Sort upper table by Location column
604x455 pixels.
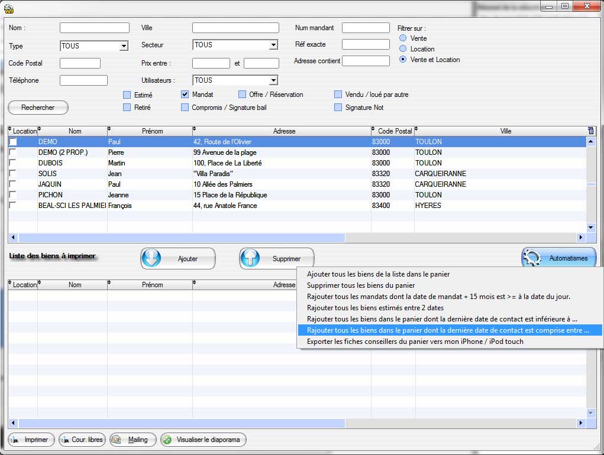tap(22, 131)
